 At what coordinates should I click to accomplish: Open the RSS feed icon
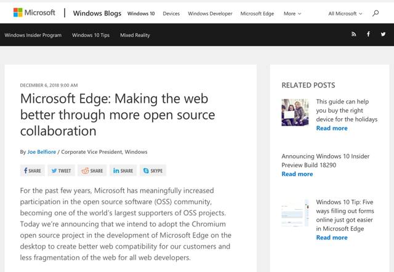353,34
